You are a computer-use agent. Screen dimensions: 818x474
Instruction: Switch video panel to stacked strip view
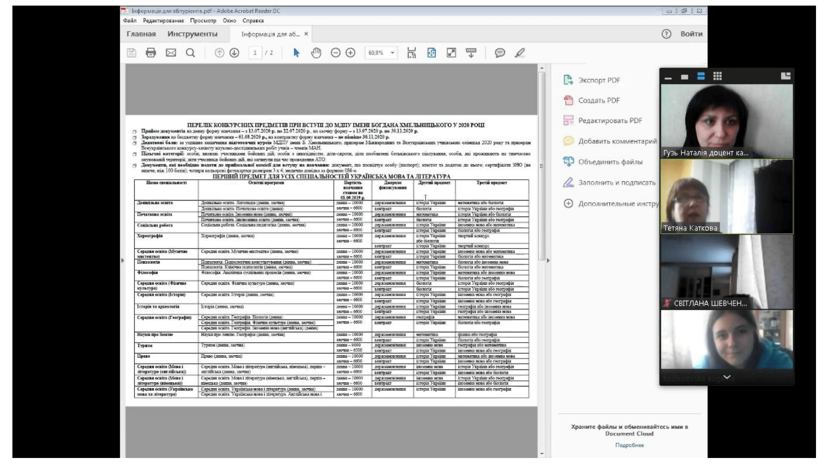tap(701, 76)
